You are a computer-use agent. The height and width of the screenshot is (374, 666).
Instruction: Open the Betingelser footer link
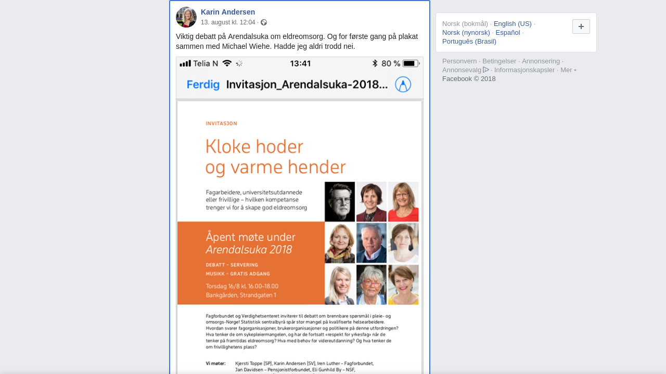[x=499, y=61]
